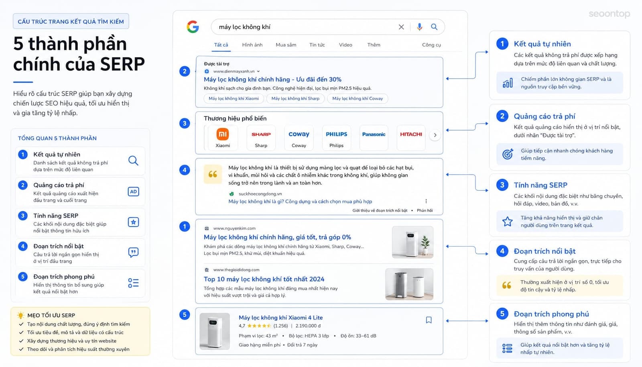Select the Sharp brand card
The width and height of the screenshot is (642, 367).
261,138
